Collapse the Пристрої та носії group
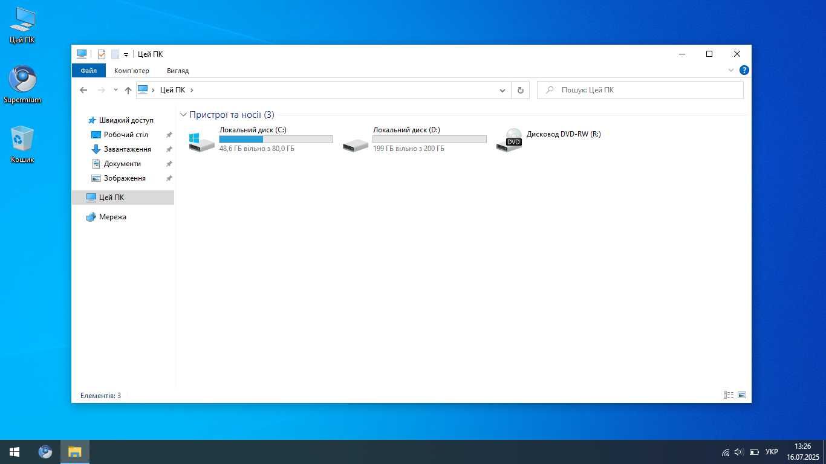 click(x=183, y=115)
